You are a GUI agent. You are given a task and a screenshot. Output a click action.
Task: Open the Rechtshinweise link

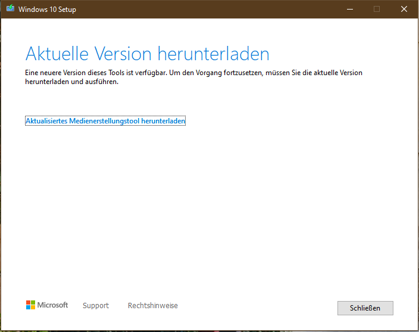(152, 306)
